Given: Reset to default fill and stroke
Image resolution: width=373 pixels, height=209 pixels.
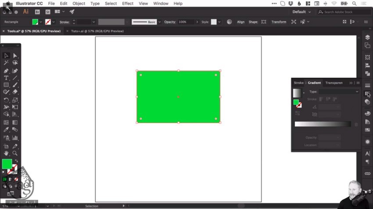Looking at the screenshot, I should point(4,172).
